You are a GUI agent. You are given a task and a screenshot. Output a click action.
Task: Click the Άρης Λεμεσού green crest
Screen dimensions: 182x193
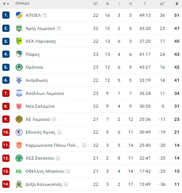click(x=19, y=28)
